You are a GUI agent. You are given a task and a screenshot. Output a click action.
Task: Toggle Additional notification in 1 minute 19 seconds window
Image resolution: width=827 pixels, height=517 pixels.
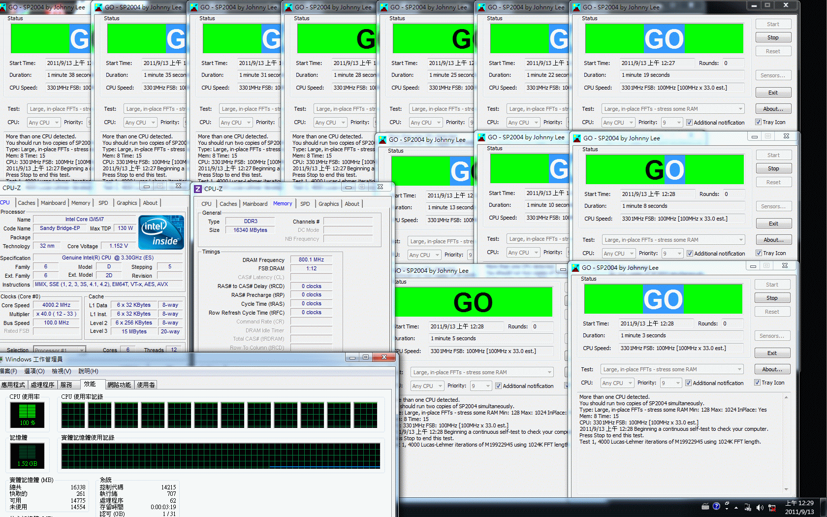(689, 123)
